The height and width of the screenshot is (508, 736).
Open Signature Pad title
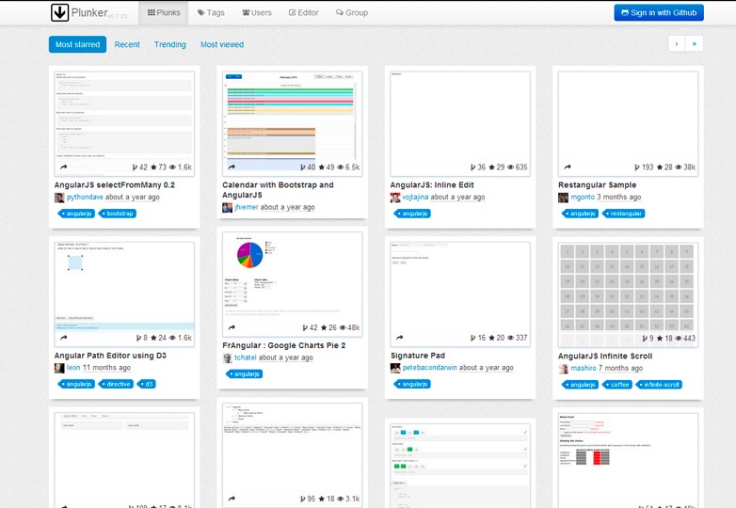click(418, 356)
